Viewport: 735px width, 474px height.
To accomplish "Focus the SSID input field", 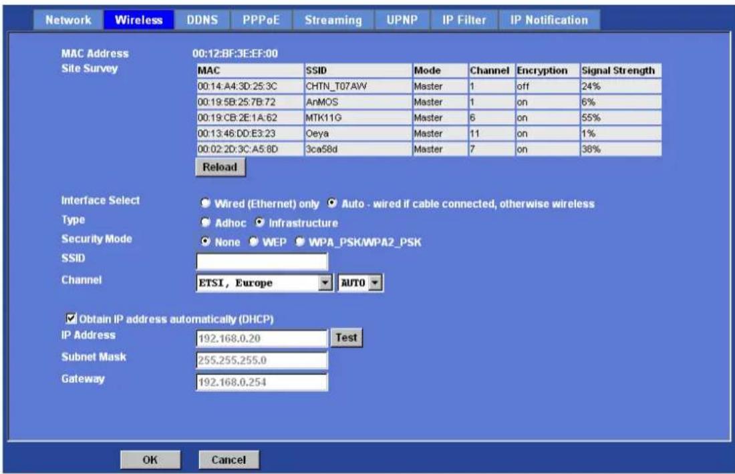I will click(262, 261).
